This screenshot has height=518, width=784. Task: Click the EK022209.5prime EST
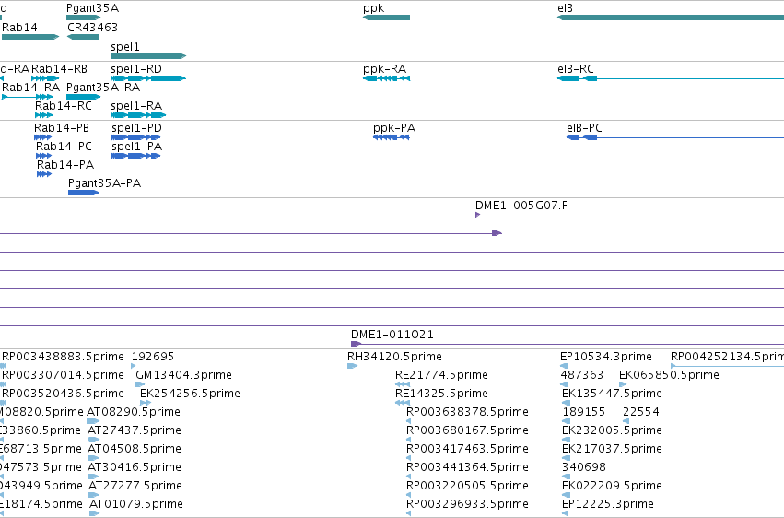[566, 496]
